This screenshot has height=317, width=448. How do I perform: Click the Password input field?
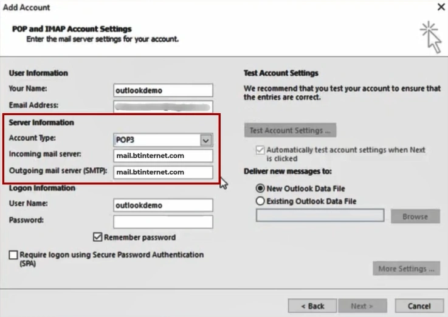163,222
